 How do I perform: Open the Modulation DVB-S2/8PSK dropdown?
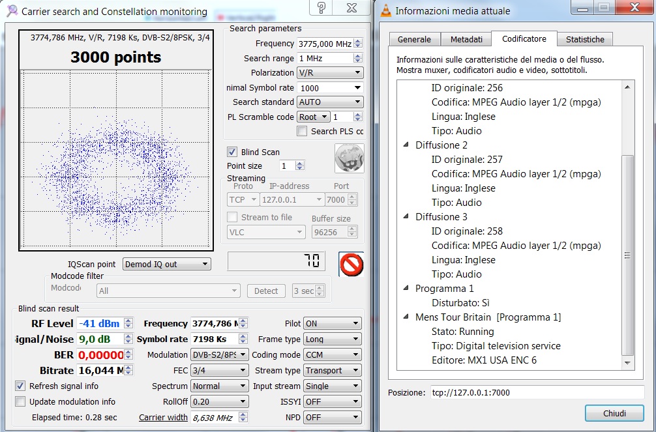coord(219,354)
